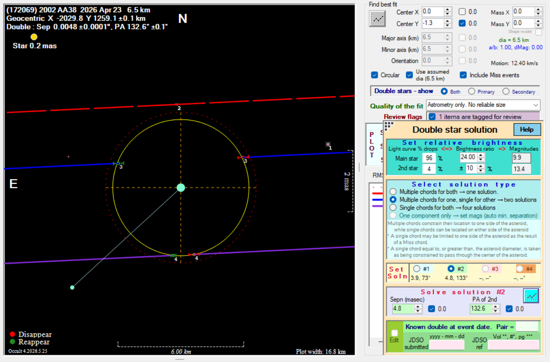
Task: Click the JDSO ref field
Action: tap(513, 345)
